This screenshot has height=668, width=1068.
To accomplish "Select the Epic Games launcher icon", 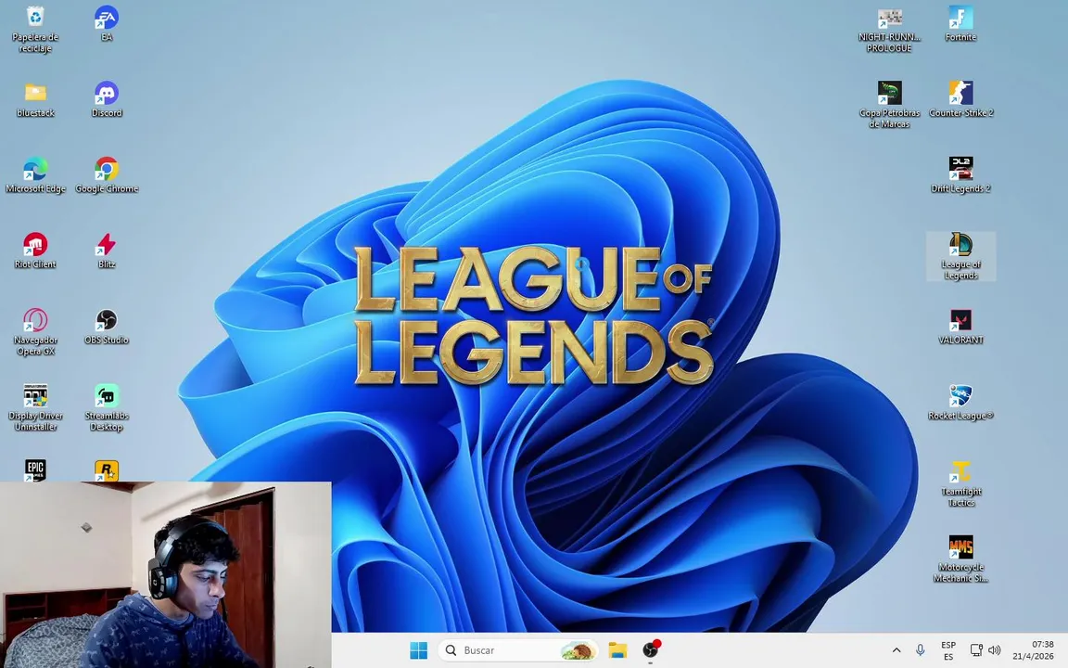I will pyautogui.click(x=35, y=470).
